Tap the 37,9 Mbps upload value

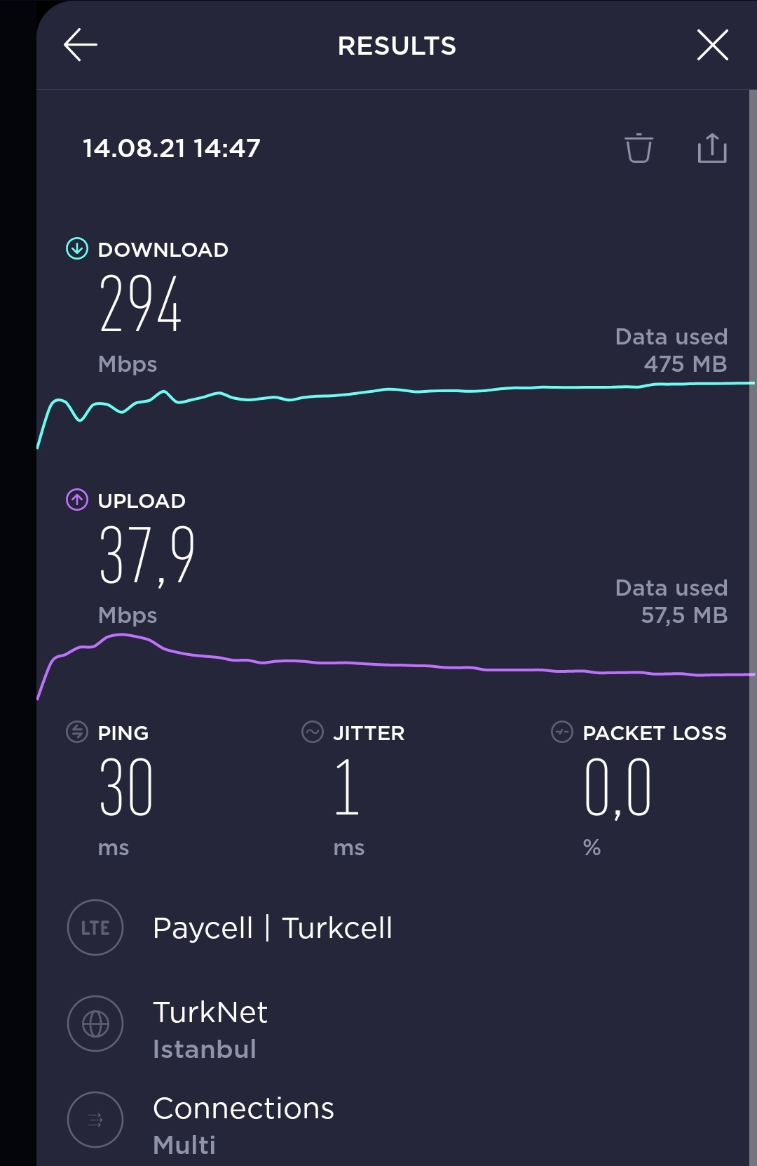[146, 554]
